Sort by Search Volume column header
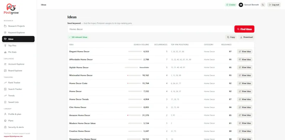 point(141,45)
